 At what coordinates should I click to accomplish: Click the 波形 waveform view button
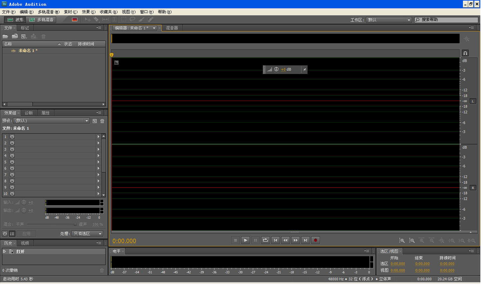15,20
